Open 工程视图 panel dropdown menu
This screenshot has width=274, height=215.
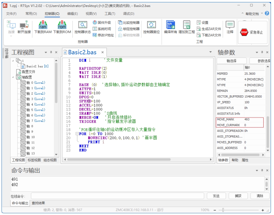click(x=46, y=52)
